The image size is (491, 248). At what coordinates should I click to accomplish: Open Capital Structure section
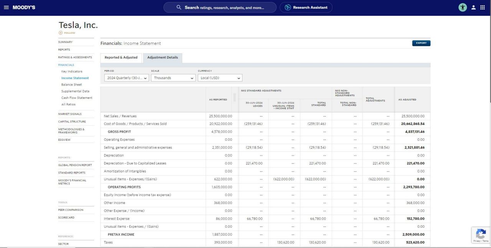click(x=72, y=122)
